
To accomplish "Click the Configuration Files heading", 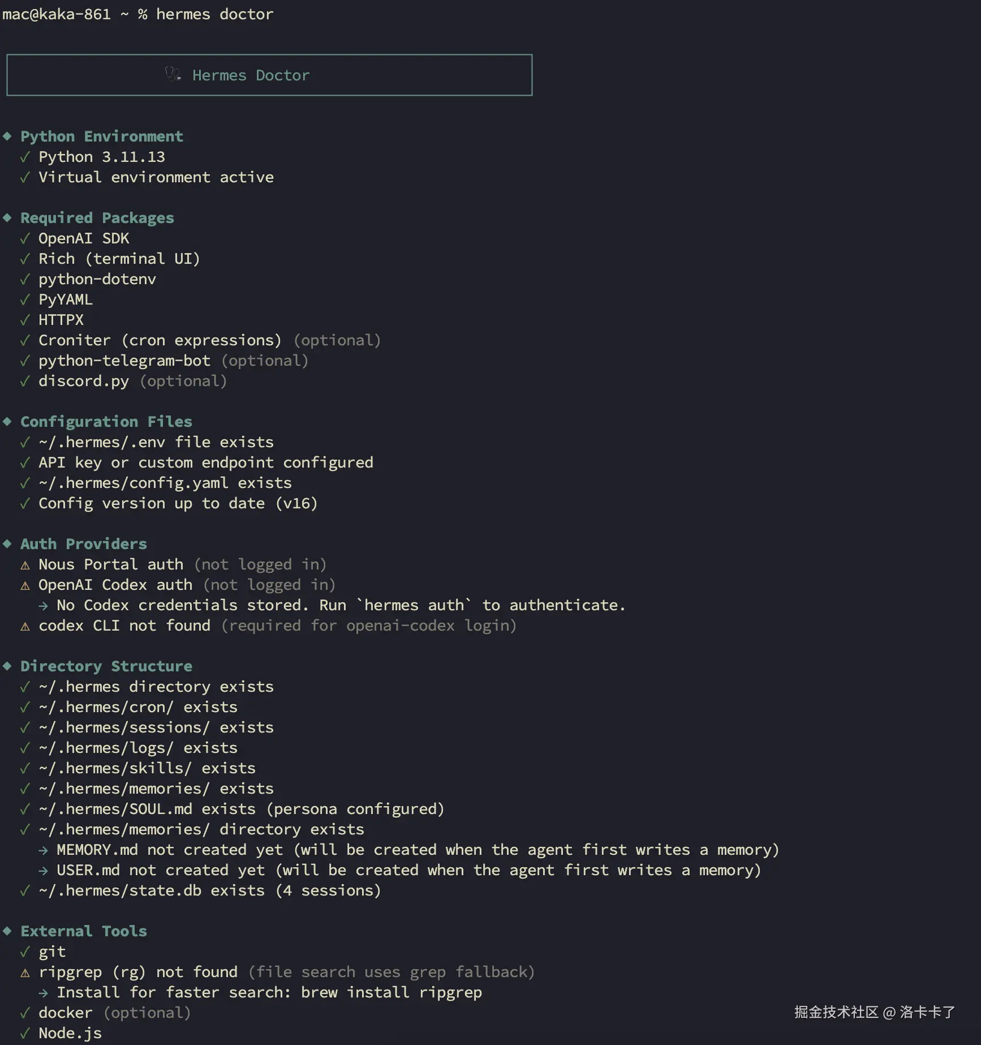I will 106,422.
